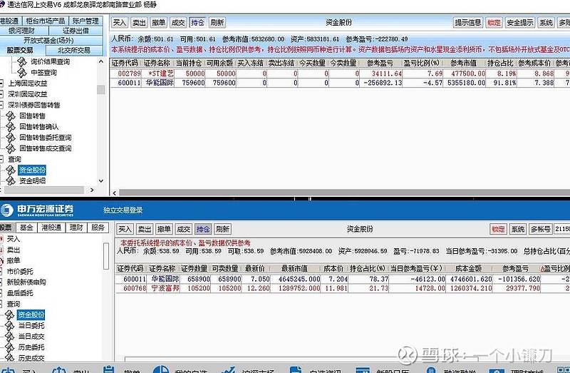Switch to 港股通 tab in bottom window
Image resolution: width=570 pixels, height=373 pixels.
click(51, 228)
